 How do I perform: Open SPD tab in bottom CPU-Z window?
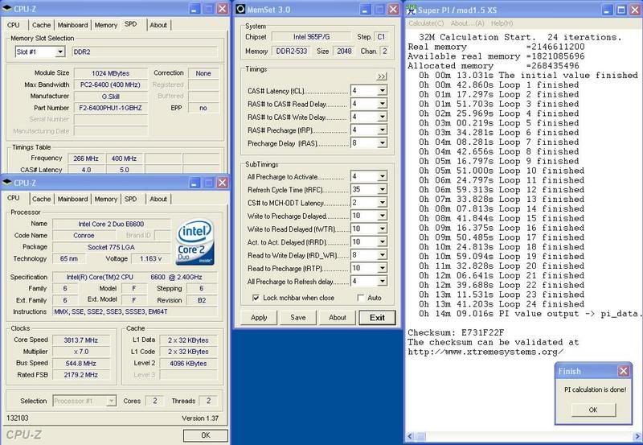pos(130,199)
